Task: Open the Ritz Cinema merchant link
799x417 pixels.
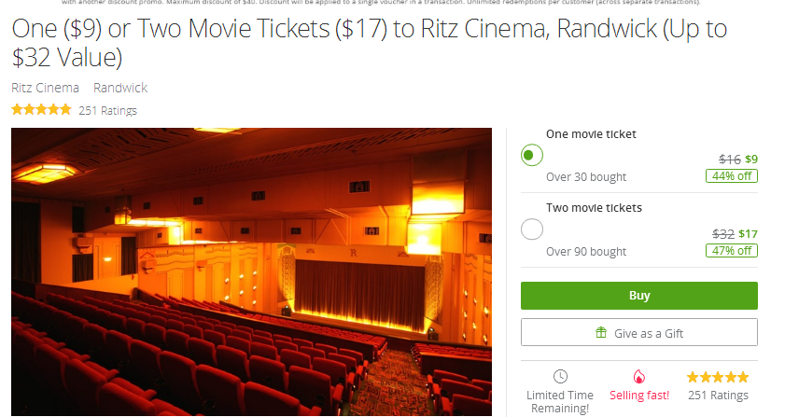Action: [x=46, y=88]
